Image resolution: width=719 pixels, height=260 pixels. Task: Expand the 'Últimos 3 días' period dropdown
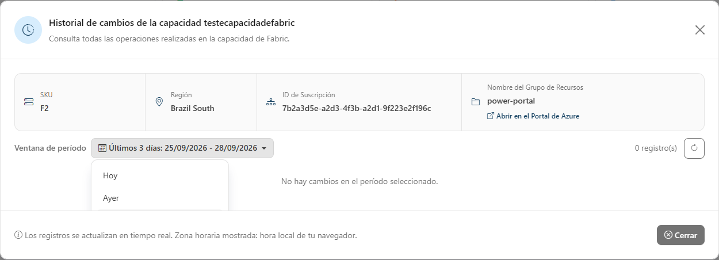pyautogui.click(x=182, y=148)
